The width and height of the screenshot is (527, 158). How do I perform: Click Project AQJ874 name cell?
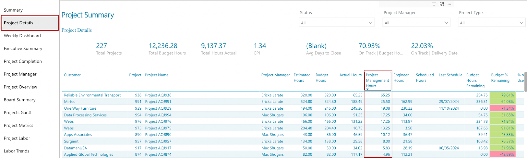(158, 154)
